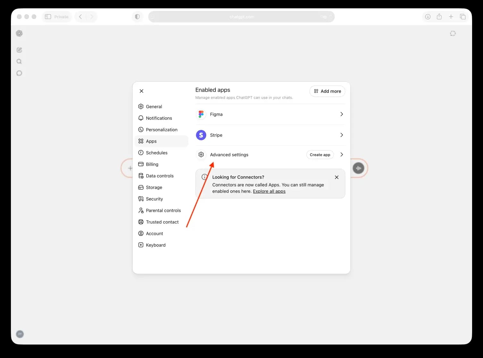Click the Stripe app logo
Viewport: 483px width, 358px height.
click(201, 135)
